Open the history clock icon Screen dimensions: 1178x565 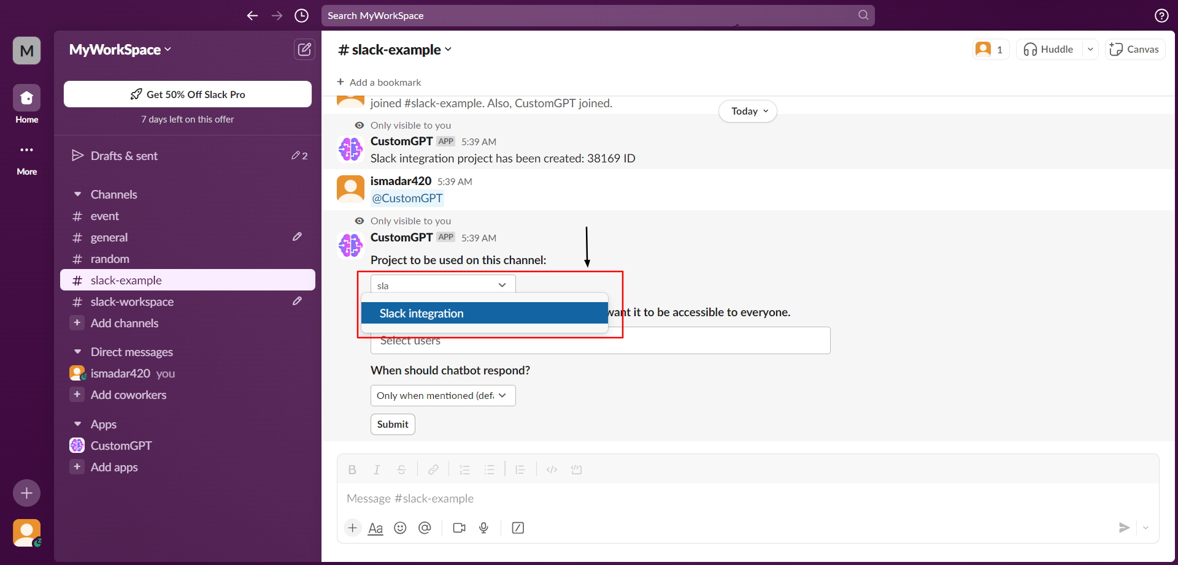(x=301, y=15)
